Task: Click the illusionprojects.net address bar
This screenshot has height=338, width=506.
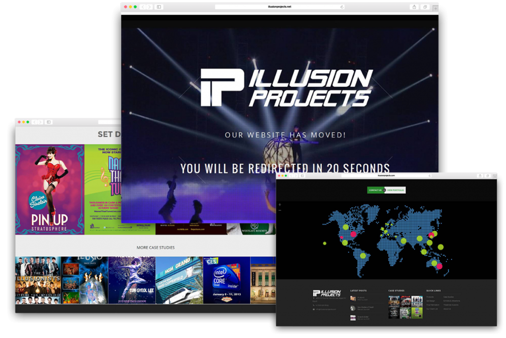Action: tap(279, 7)
